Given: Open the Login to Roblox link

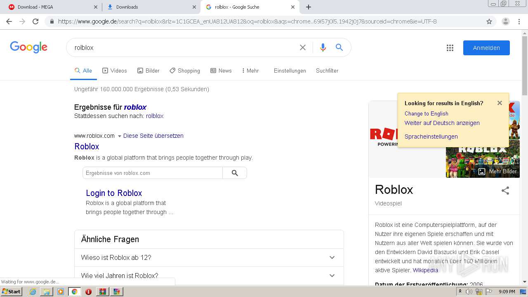Looking at the screenshot, I should click(x=114, y=193).
